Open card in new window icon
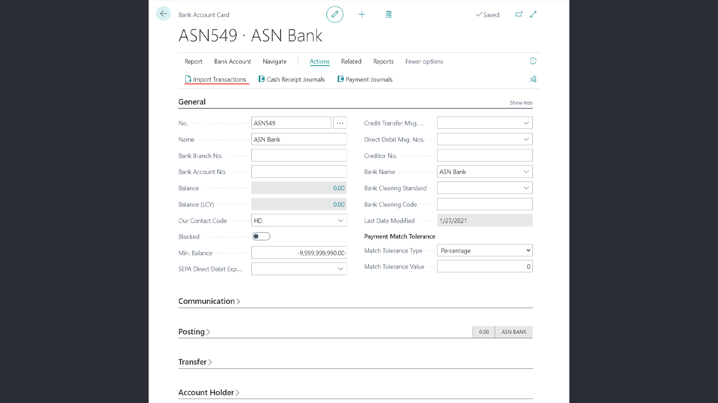 tap(519, 15)
